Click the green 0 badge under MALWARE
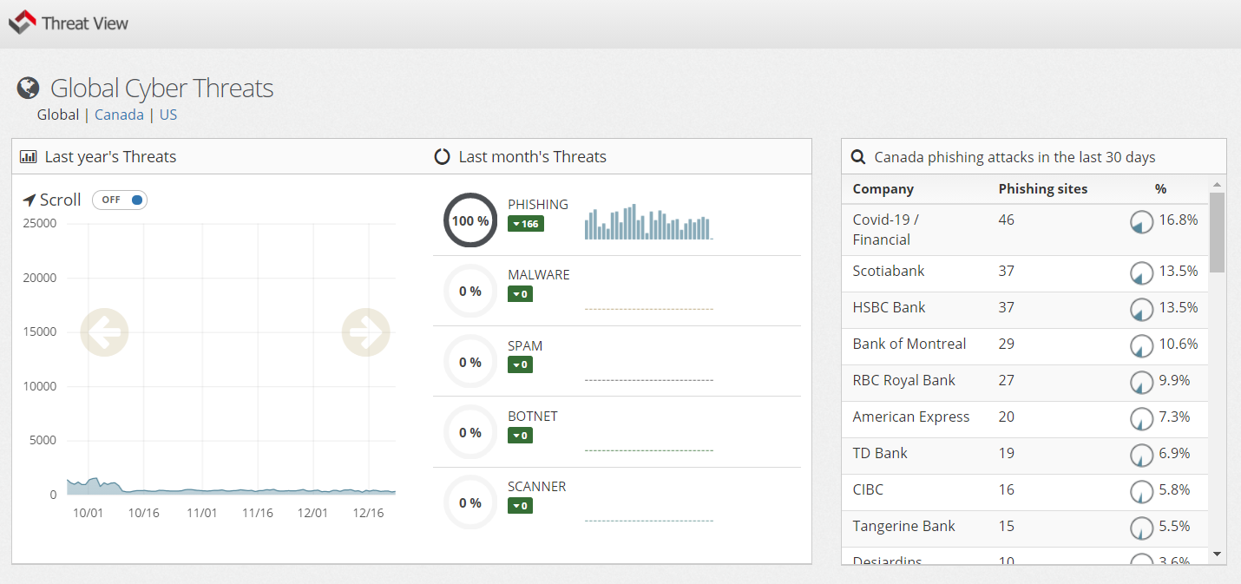 [x=520, y=294]
